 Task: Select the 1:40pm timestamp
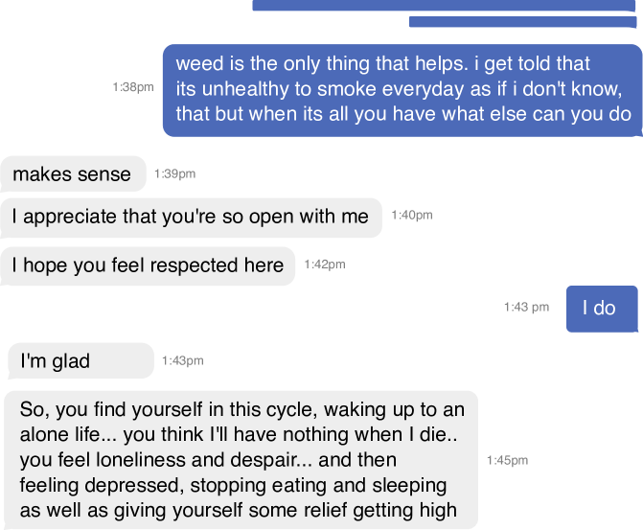(412, 216)
